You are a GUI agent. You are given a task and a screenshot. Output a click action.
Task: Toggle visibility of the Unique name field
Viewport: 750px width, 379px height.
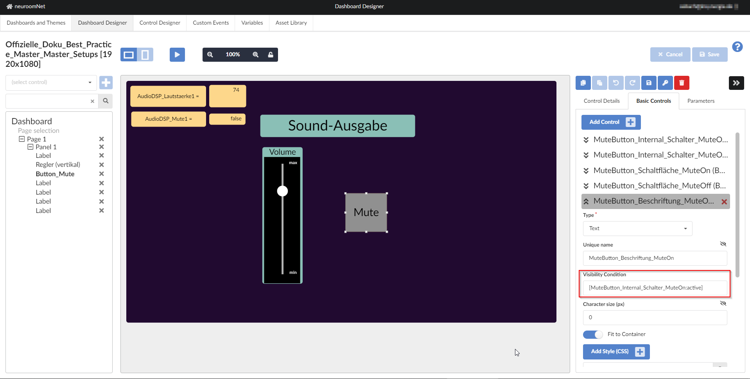(x=723, y=244)
